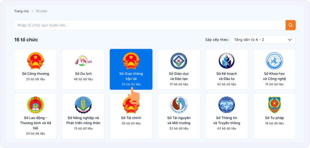Viewport: 310px width, 148px height.
Task: Click the Sở Du lịch logo
Action: coord(83,61)
